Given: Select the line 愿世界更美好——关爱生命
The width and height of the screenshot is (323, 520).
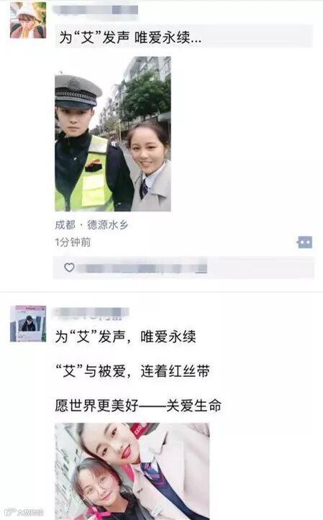Looking at the screenshot, I should (138, 405).
